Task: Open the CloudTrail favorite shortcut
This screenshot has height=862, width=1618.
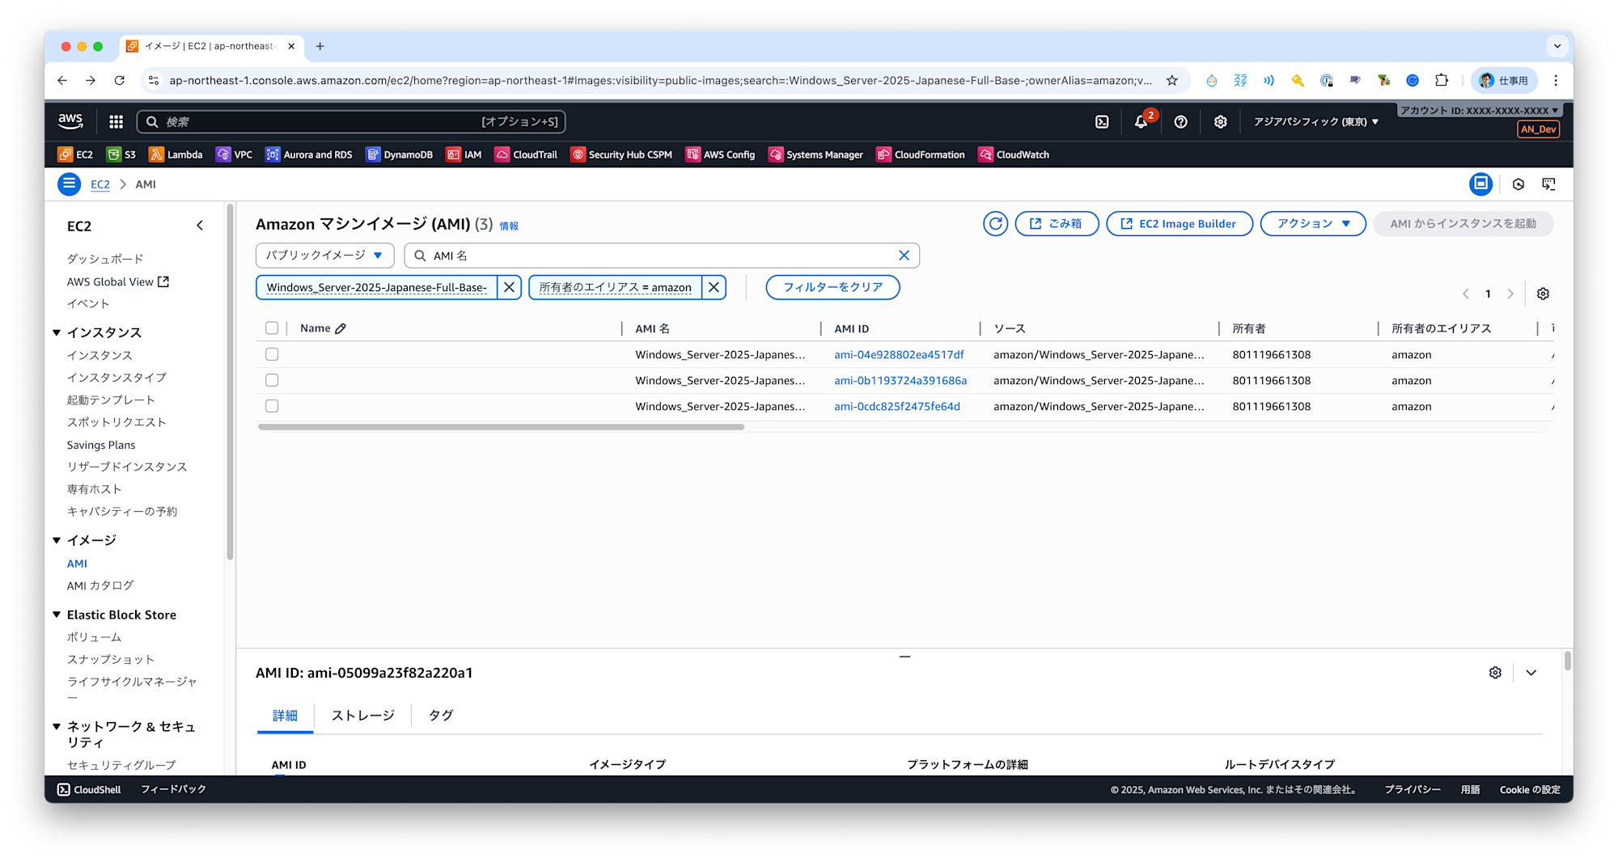Action: click(526, 154)
